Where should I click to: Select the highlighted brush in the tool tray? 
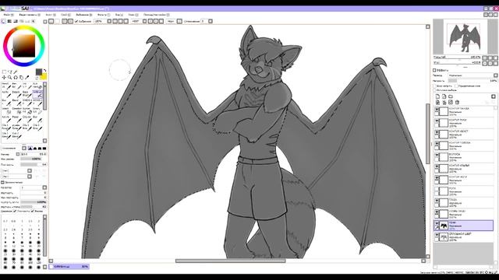click(x=37, y=94)
